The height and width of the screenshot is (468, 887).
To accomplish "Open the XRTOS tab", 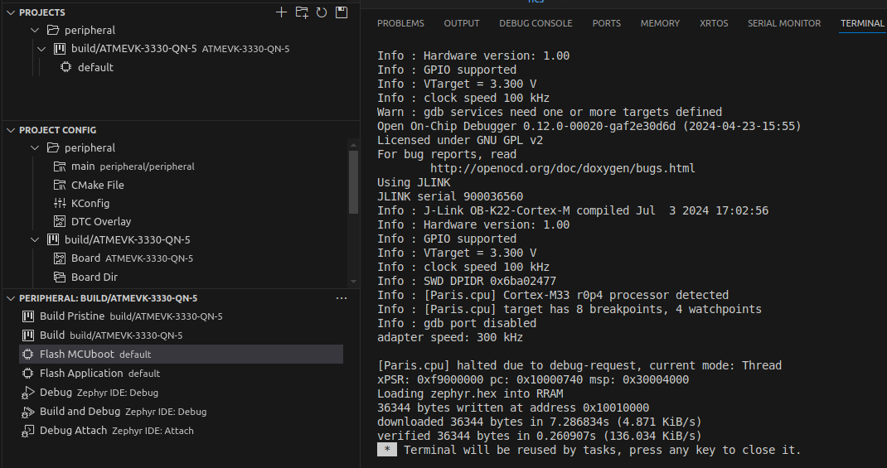I will [714, 23].
